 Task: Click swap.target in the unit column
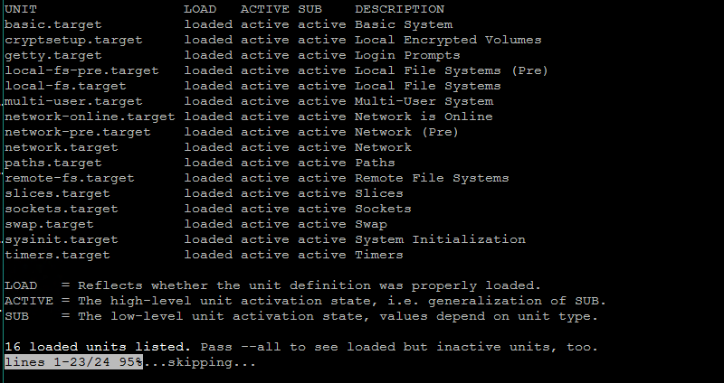coord(49,224)
